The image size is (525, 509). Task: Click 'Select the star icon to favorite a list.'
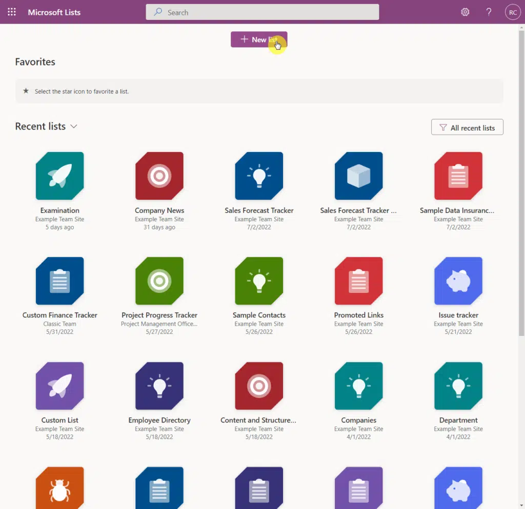82,91
